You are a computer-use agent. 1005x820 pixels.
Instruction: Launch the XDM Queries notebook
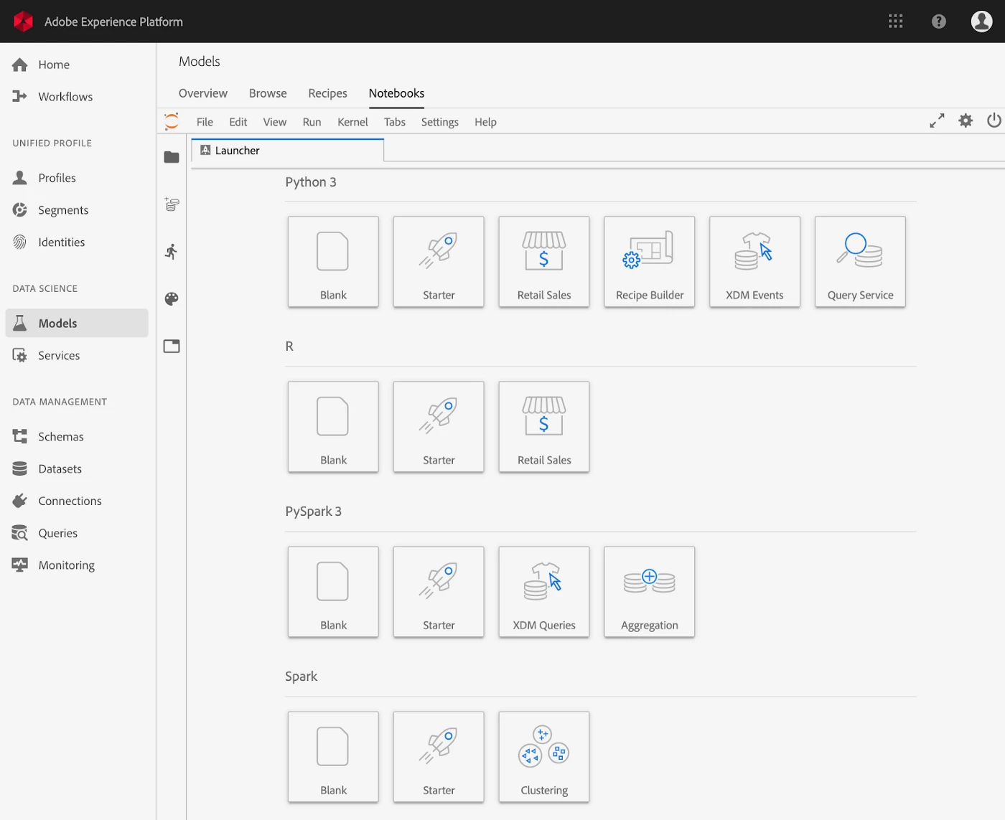pos(544,592)
